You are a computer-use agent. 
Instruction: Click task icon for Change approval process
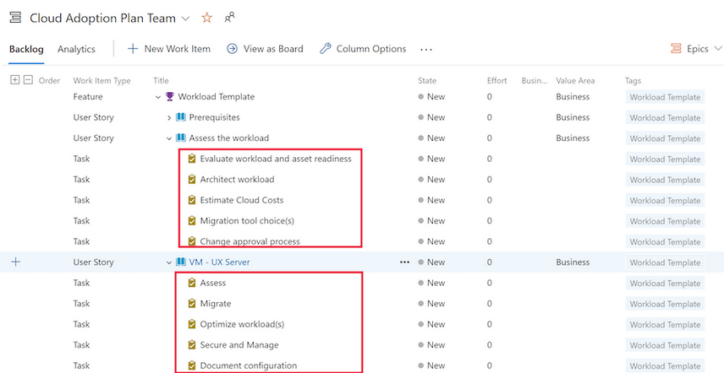(x=192, y=241)
